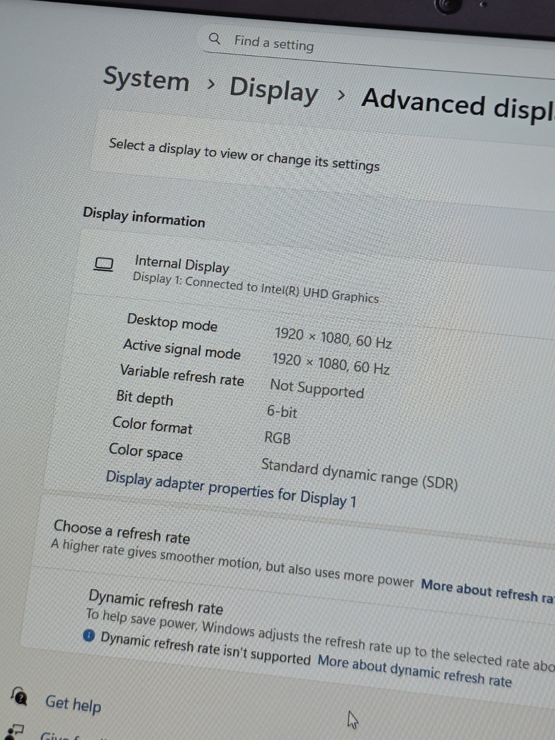The image size is (555, 740).
Task: Click the Choose a refresh rate heading
Action: pyautogui.click(x=122, y=532)
